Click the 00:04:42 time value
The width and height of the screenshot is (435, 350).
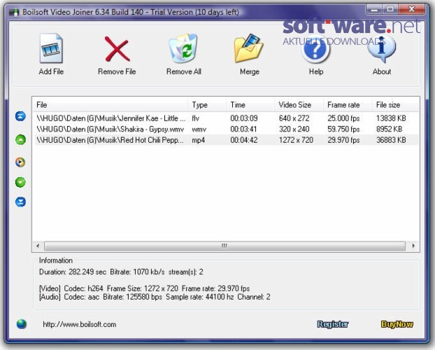[244, 140]
